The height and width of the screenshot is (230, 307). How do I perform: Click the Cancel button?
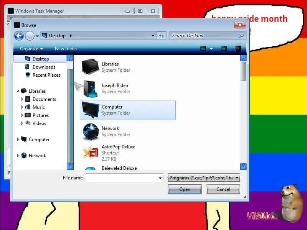(223, 189)
